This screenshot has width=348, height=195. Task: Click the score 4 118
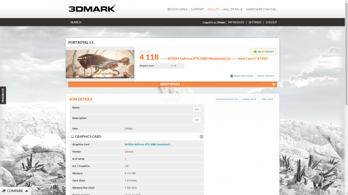pos(149,57)
